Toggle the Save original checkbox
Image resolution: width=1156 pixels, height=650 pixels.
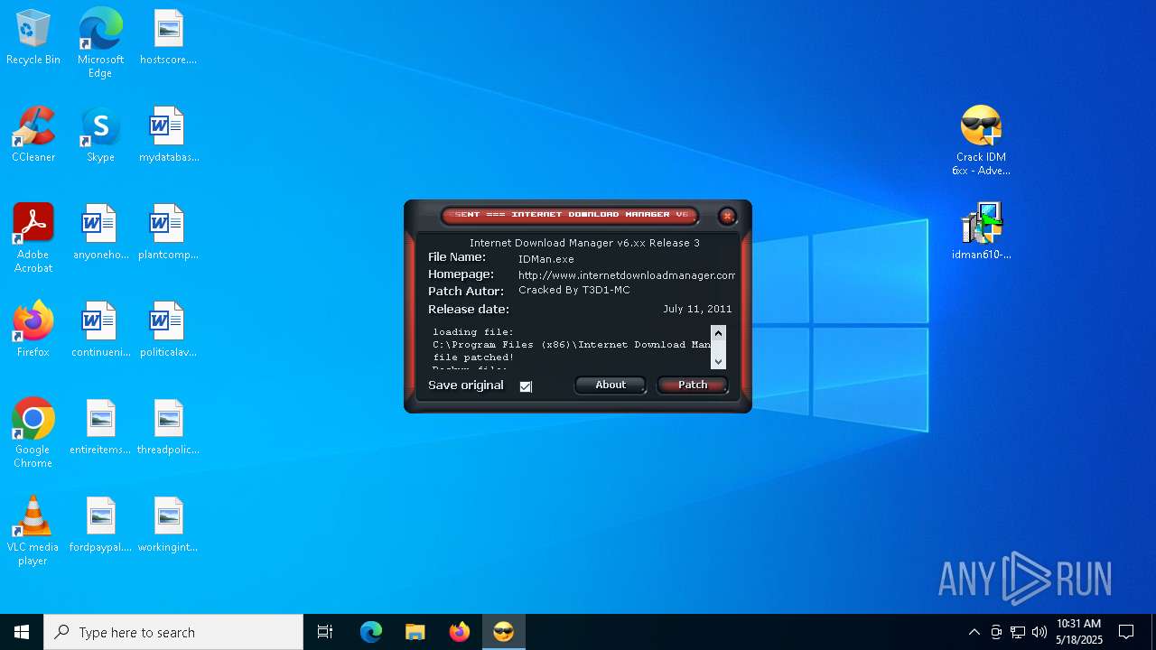[526, 386]
